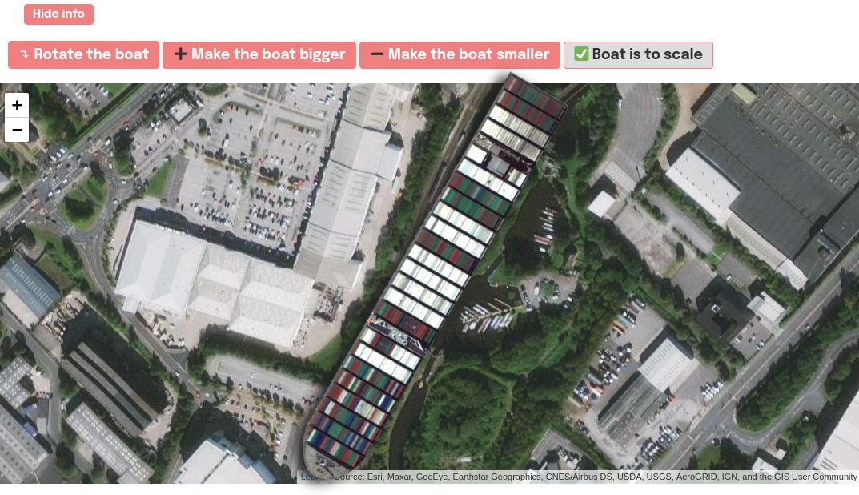Toggle the Boat is to scale button
859x495 pixels.
tap(638, 54)
